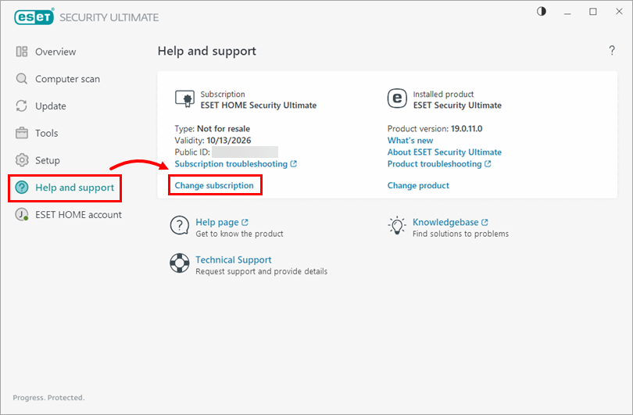633x415 pixels.
Task: Click the Change product link
Action: click(x=418, y=185)
